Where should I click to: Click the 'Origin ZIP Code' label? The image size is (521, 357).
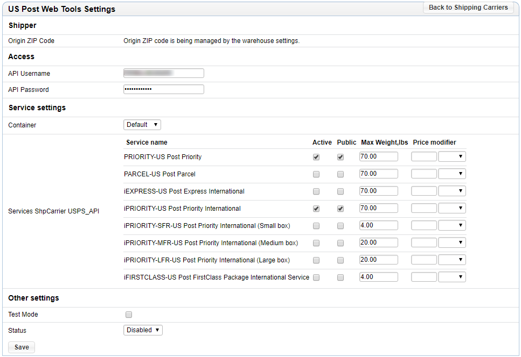31,41
